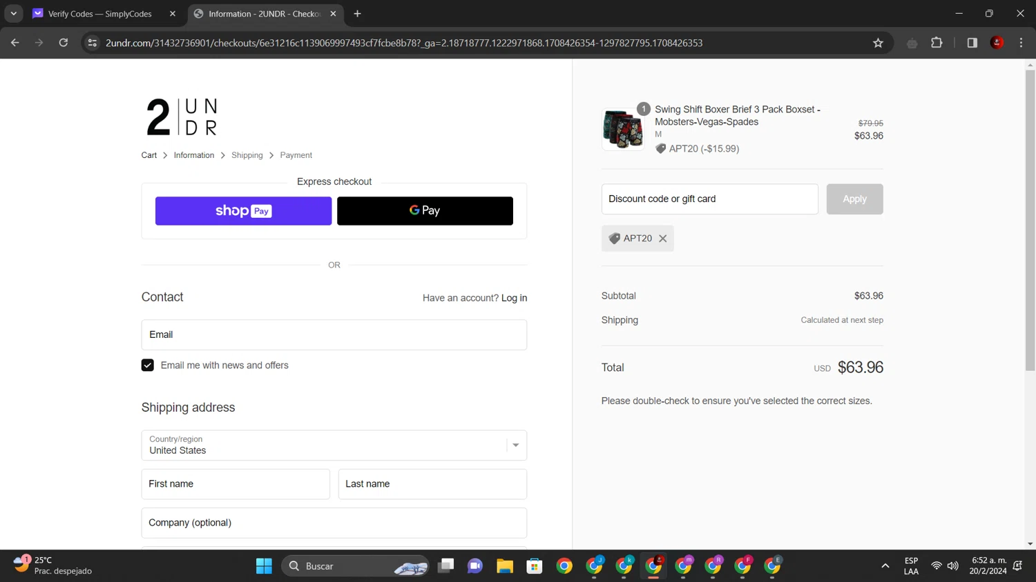Open the volume speaker icon

point(953,566)
